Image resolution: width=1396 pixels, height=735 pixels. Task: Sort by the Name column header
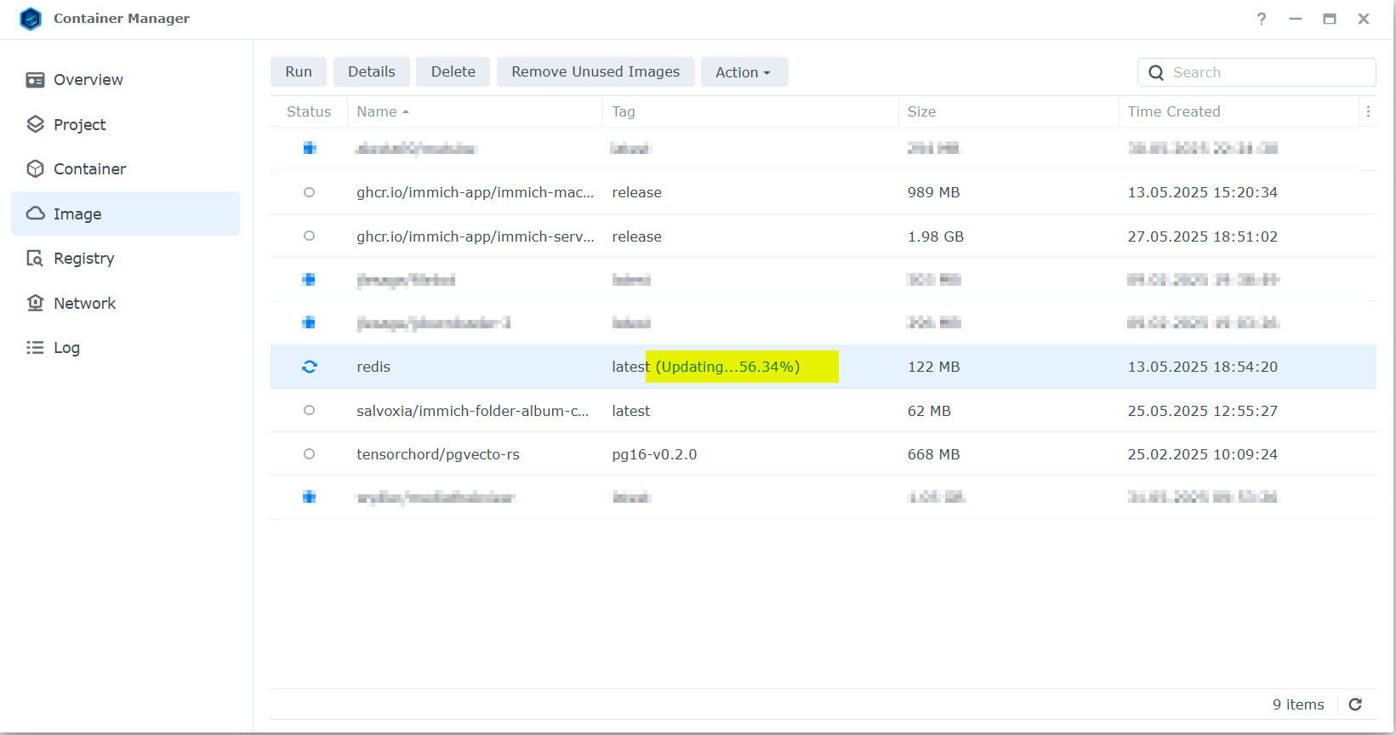click(475, 111)
